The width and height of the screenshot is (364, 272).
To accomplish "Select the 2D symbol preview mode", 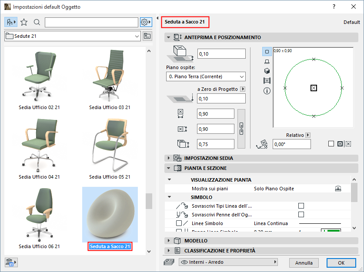I will (267, 52).
